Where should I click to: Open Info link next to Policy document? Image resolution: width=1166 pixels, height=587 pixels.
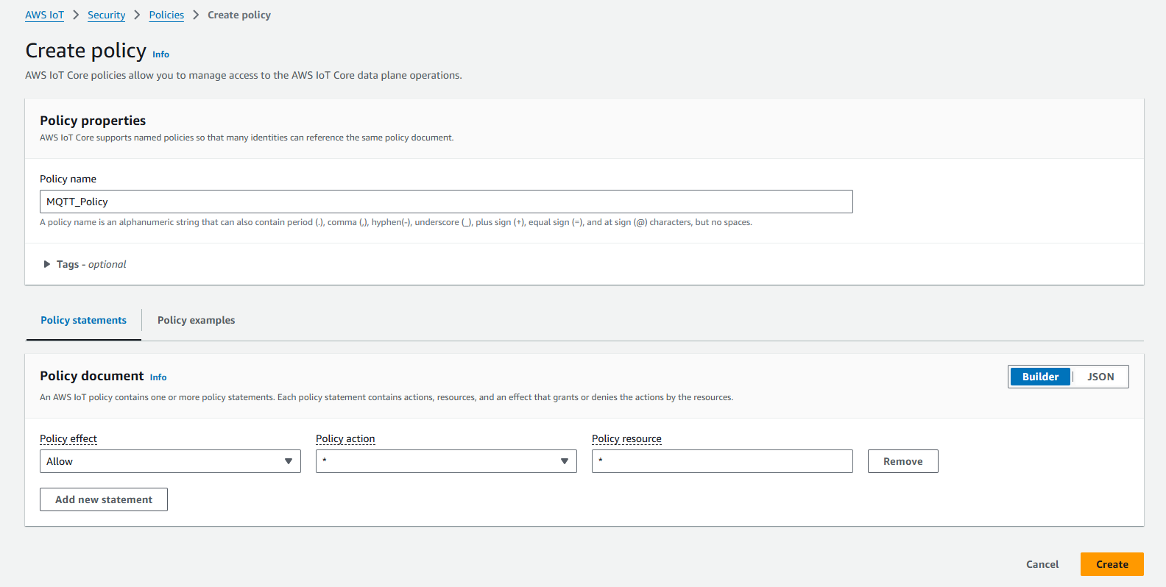tap(158, 377)
